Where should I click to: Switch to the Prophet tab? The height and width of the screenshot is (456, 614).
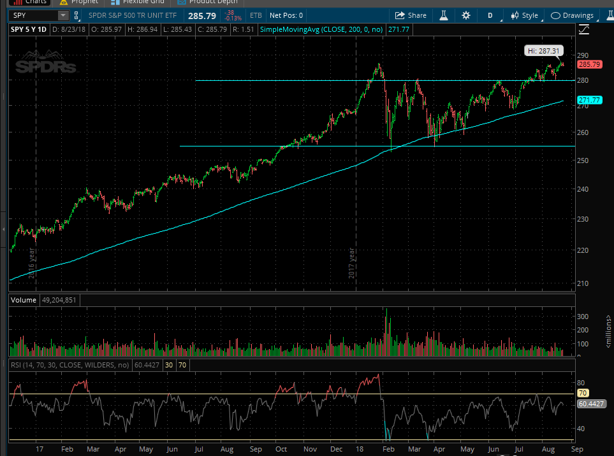pyautogui.click(x=78, y=2)
